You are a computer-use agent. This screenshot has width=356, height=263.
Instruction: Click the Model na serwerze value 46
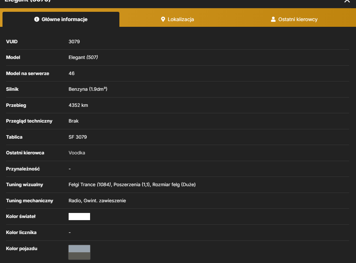coord(71,73)
